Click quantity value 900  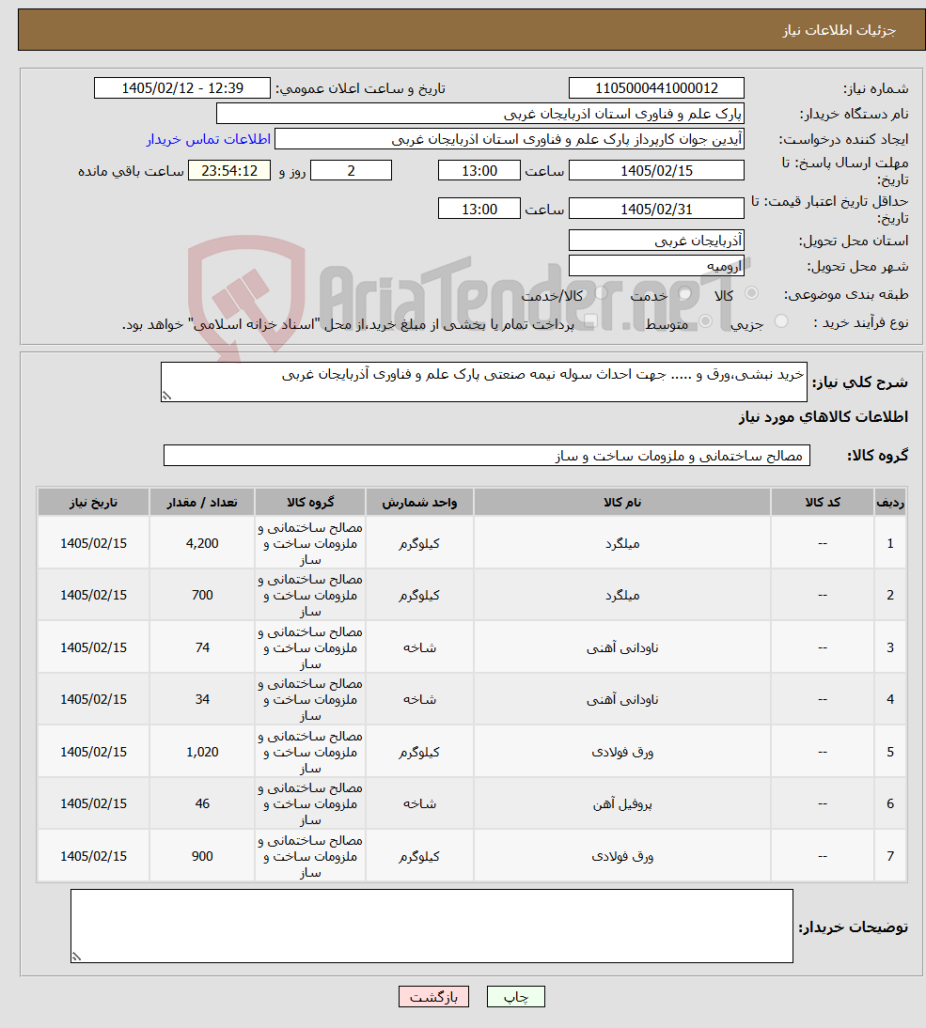(202, 856)
